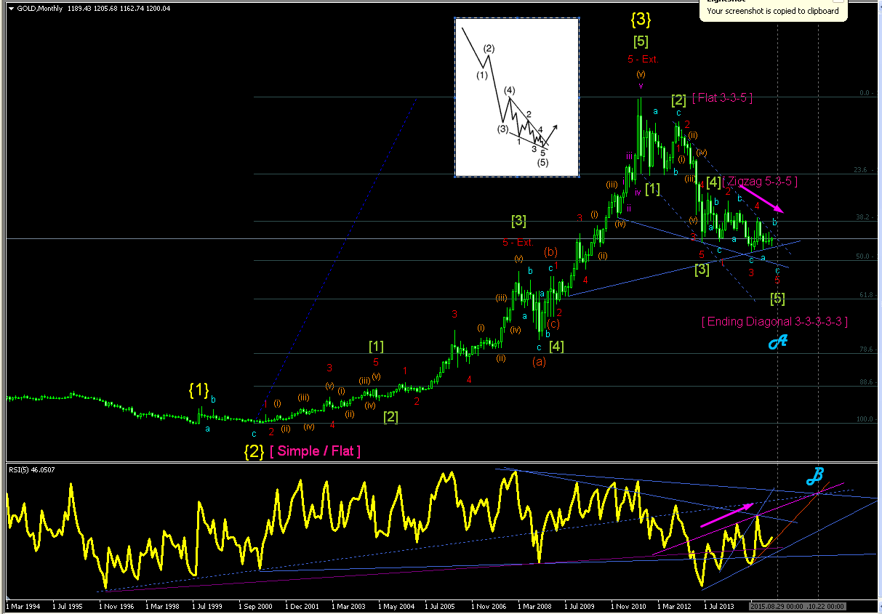The image size is (882, 614).
Task: Click the red 5 - Ext label under {3}
Action: coord(641,60)
